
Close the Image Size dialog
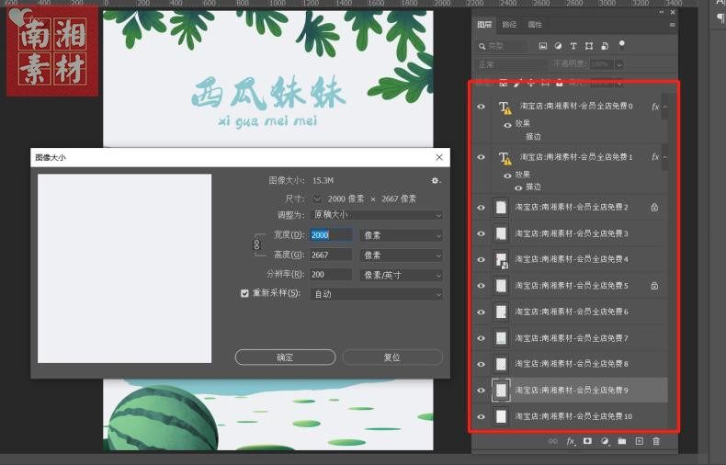point(439,157)
